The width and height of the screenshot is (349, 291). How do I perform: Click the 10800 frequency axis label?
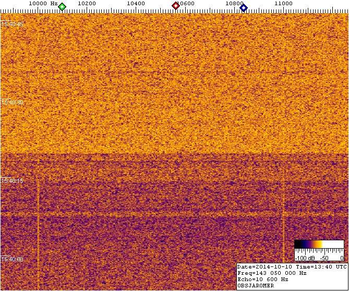tap(233, 3)
